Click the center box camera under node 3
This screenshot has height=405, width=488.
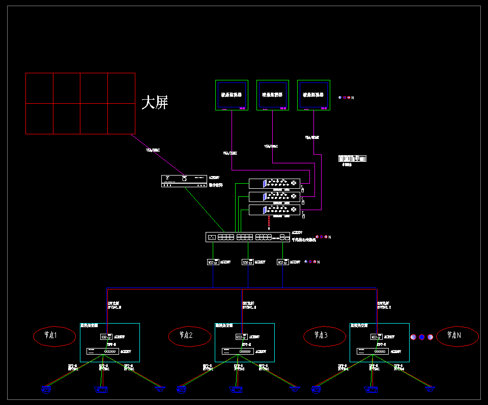pyautogui.click(x=370, y=390)
